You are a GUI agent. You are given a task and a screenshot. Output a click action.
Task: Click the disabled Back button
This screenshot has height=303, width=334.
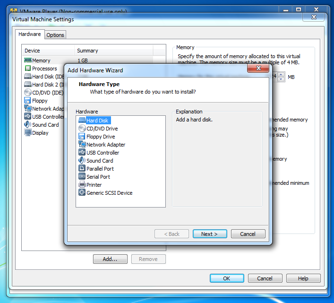(x=171, y=234)
